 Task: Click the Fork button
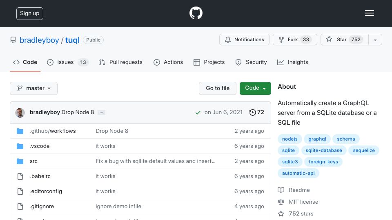[295, 40]
